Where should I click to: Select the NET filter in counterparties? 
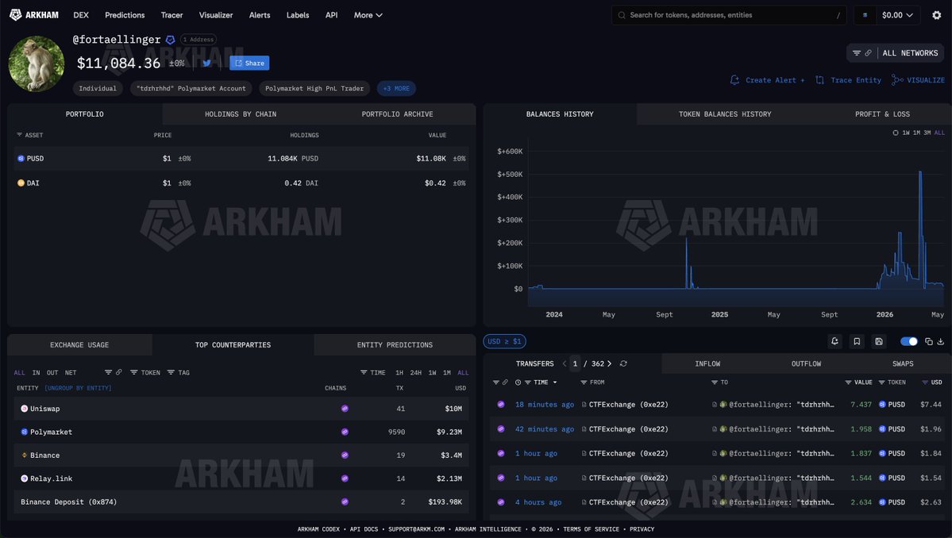pos(71,372)
